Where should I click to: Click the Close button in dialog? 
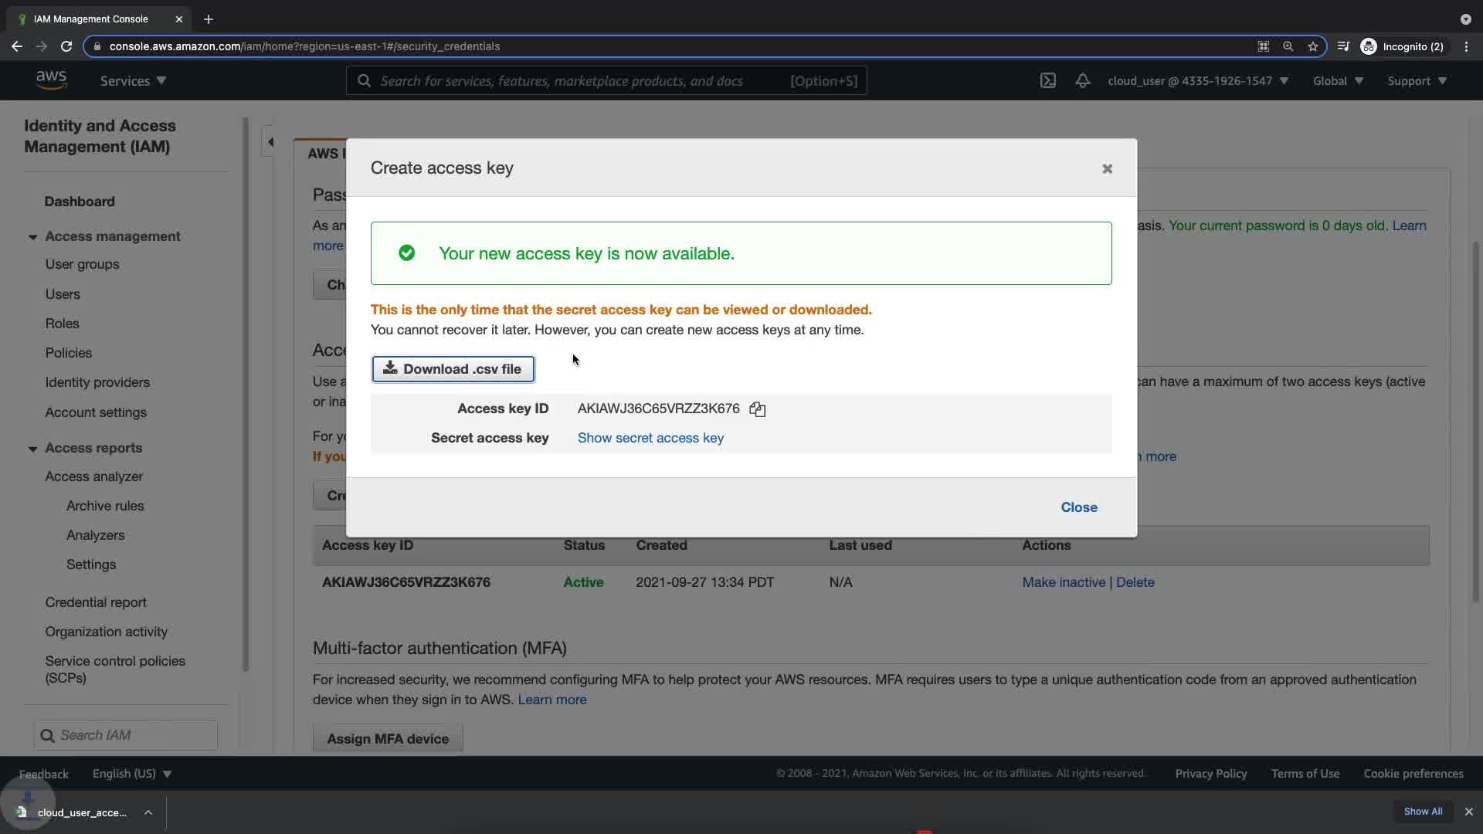1078,507
